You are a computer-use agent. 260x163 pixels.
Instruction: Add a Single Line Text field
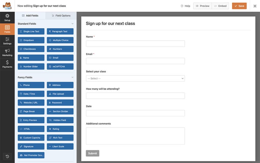(x=31, y=31)
